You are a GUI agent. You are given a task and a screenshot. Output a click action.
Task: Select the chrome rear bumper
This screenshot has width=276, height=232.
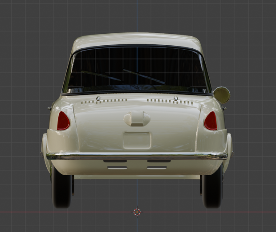137,156
